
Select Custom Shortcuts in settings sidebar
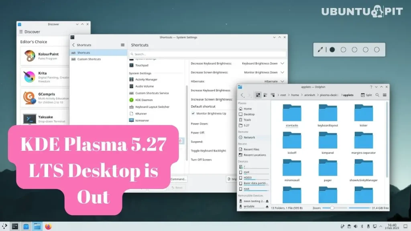[98, 59]
